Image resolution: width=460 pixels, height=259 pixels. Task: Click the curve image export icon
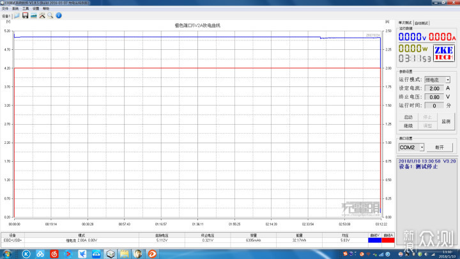(x=33, y=15)
